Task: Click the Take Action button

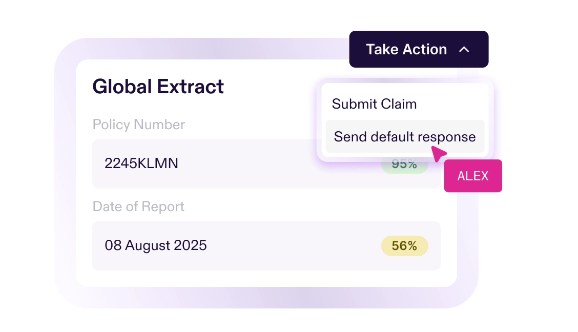Action: click(419, 49)
